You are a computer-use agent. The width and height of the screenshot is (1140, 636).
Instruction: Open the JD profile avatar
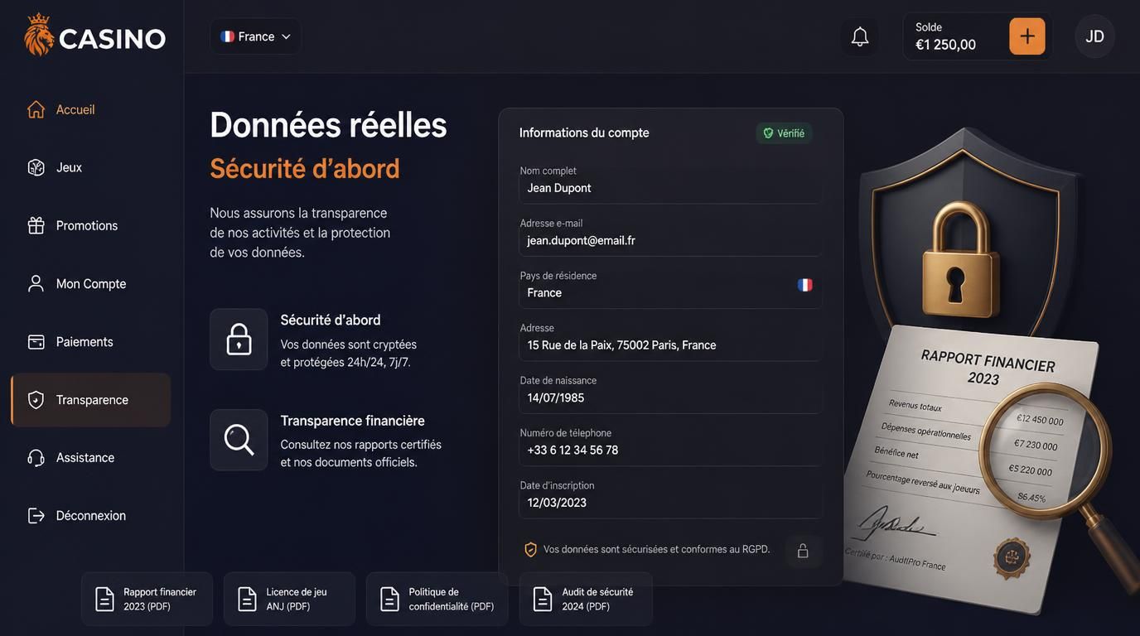coord(1094,36)
